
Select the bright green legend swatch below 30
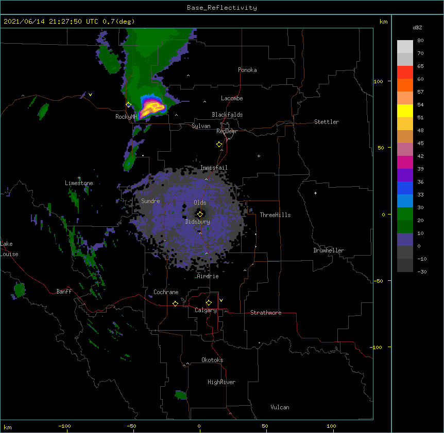tap(405, 214)
